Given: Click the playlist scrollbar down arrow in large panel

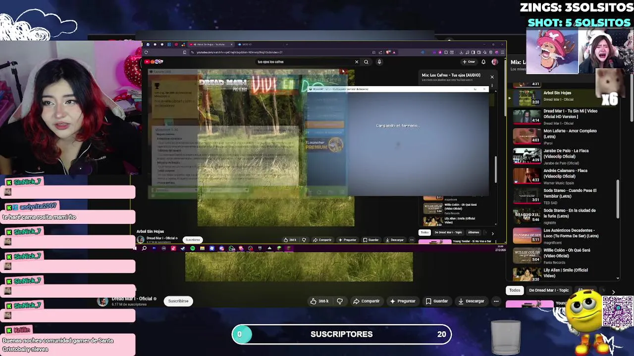Looking at the screenshot, I should coord(618,278).
